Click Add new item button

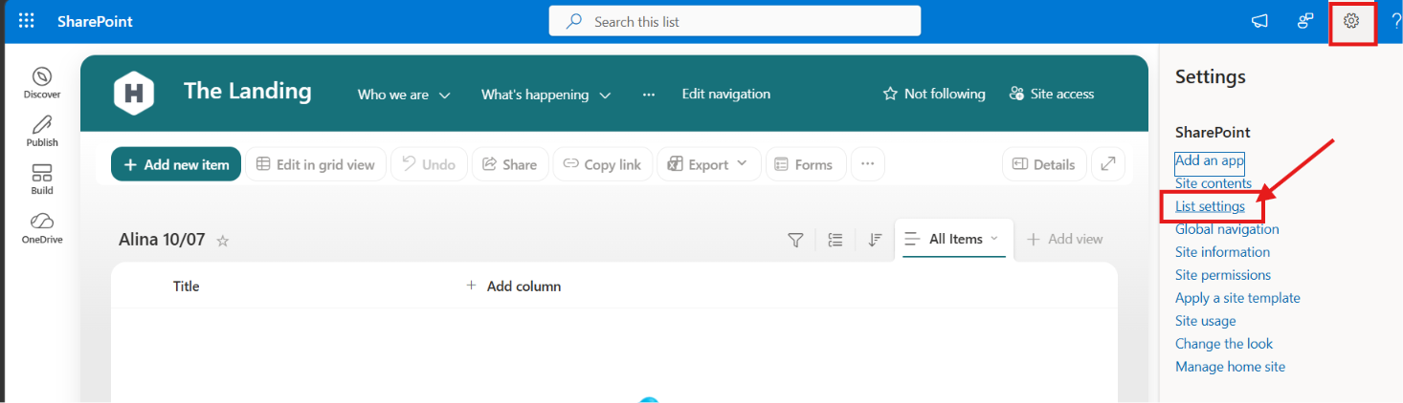coord(176,164)
